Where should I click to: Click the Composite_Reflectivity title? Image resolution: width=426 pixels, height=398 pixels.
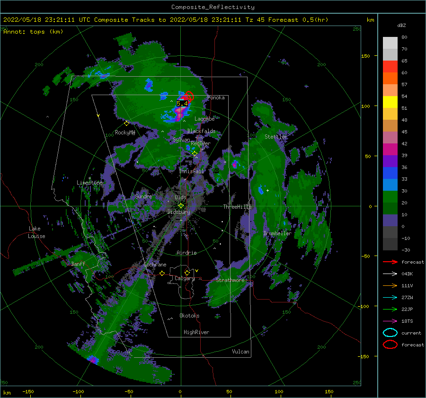[213, 7]
